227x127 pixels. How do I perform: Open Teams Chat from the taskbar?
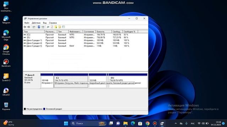[118, 123]
